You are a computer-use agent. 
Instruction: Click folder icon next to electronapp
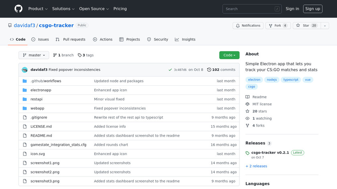point(25,90)
